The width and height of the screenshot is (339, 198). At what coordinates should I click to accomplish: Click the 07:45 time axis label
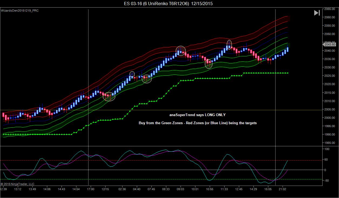tap(151, 189)
